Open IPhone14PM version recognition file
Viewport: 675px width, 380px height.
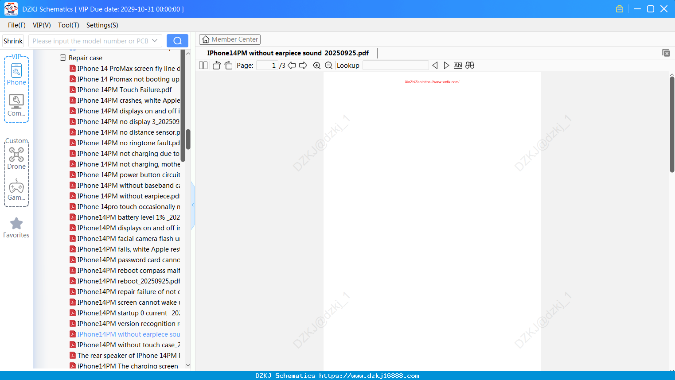(125, 324)
